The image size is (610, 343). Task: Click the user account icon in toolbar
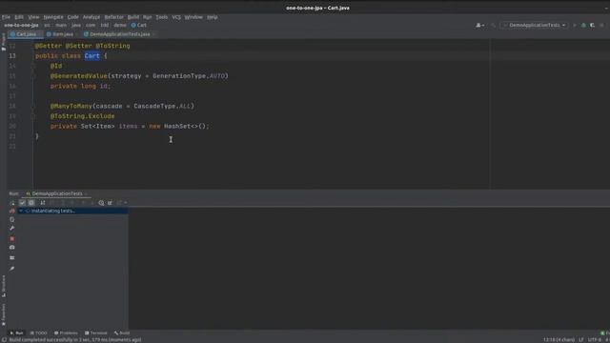click(x=480, y=26)
